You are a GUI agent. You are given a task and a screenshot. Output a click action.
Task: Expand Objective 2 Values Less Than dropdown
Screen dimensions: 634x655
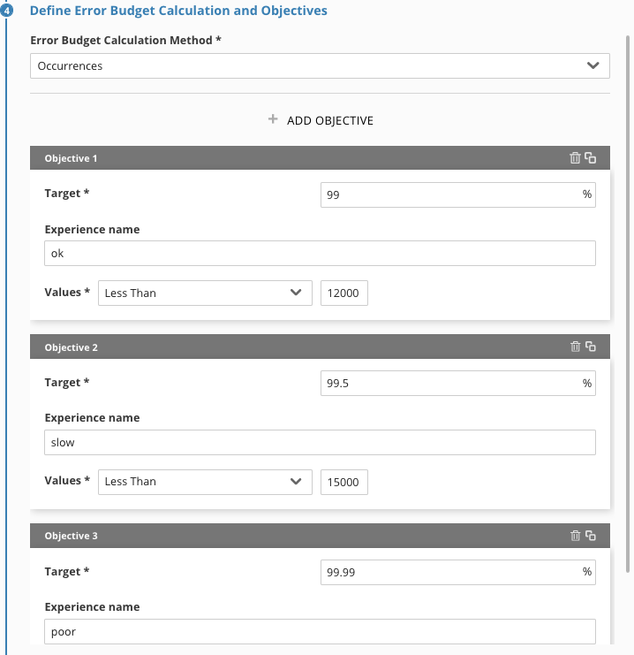tap(205, 482)
